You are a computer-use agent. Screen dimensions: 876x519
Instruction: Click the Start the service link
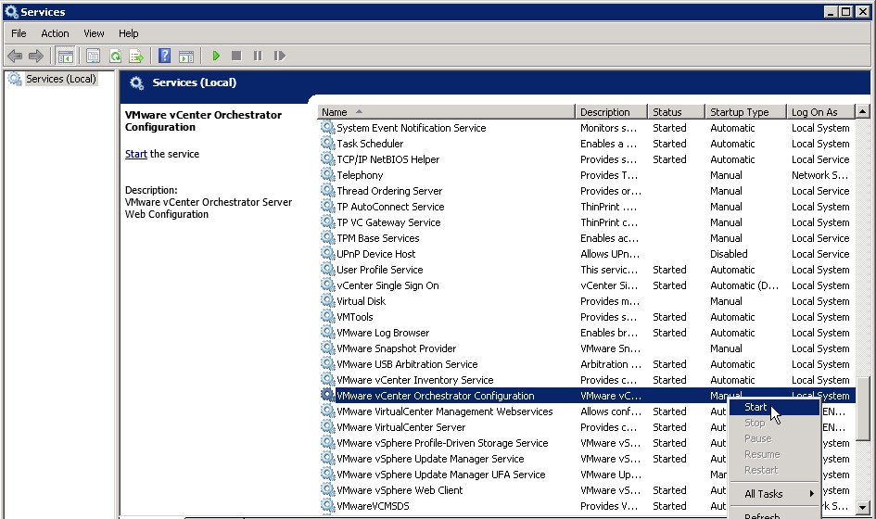[135, 154]
